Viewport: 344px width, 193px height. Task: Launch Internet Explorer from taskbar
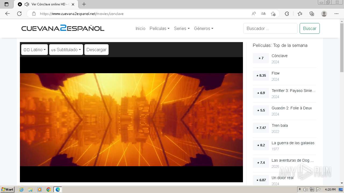21,190
